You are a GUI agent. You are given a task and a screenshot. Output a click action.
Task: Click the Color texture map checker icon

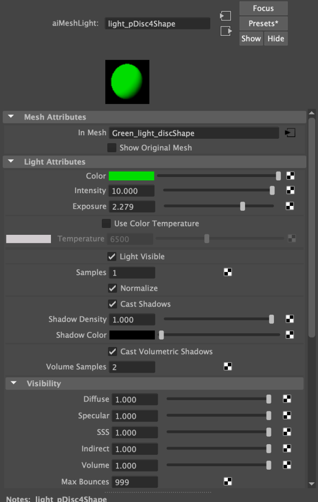pyautogui.click(x=290, y=176)
